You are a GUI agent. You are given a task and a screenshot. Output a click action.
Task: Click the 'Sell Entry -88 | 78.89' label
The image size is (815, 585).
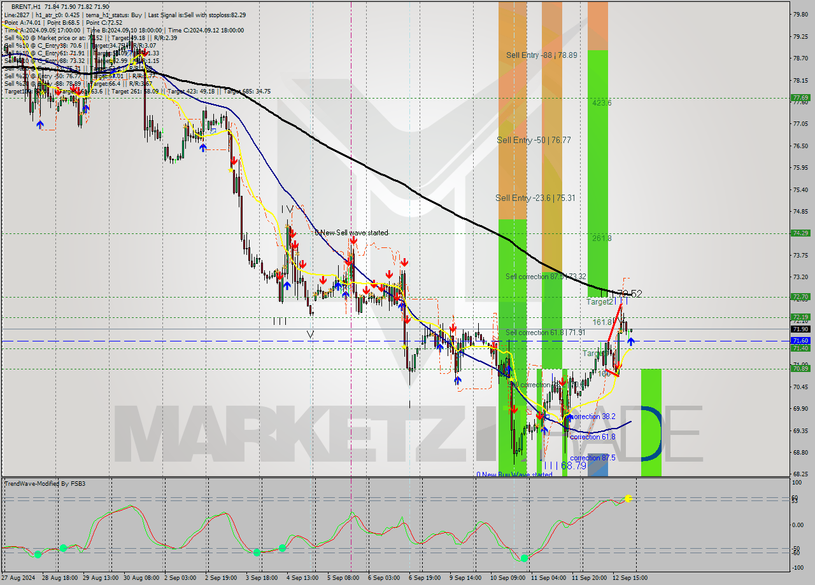click(x=542, y=55)
